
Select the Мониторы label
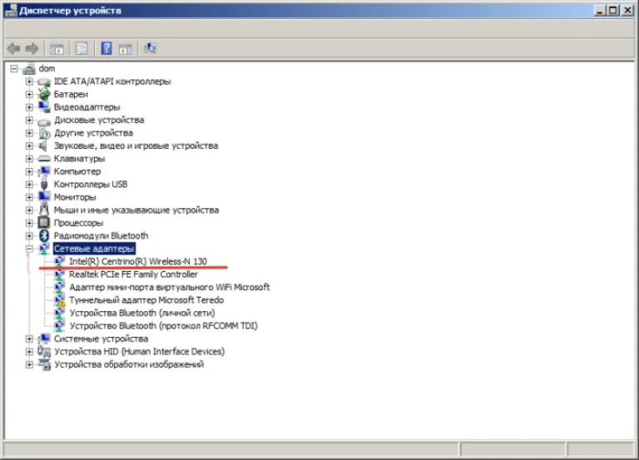click(x=75, y=197)
